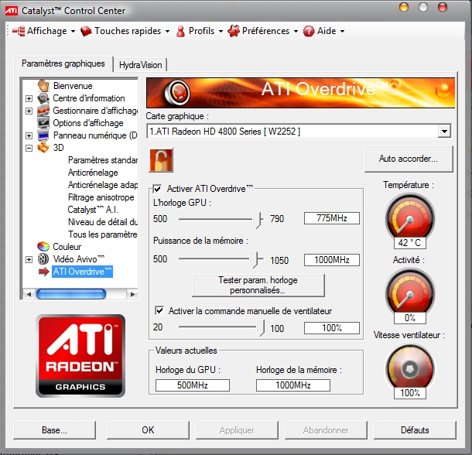Click the Aide question mark icon
This screenshot has height=455, width=472.
309,31
